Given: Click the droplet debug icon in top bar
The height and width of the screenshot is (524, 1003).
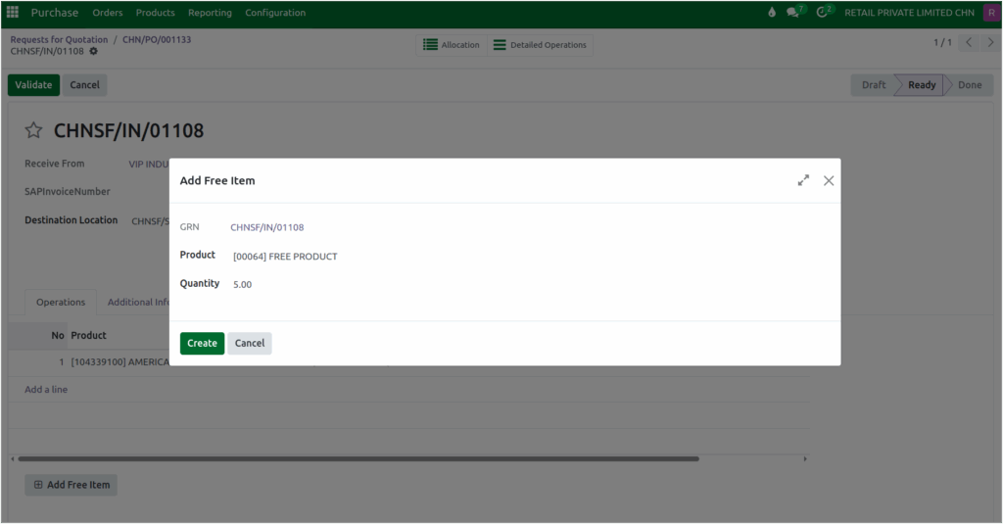Looking at the screenshot, I should [x=772, y=12].
